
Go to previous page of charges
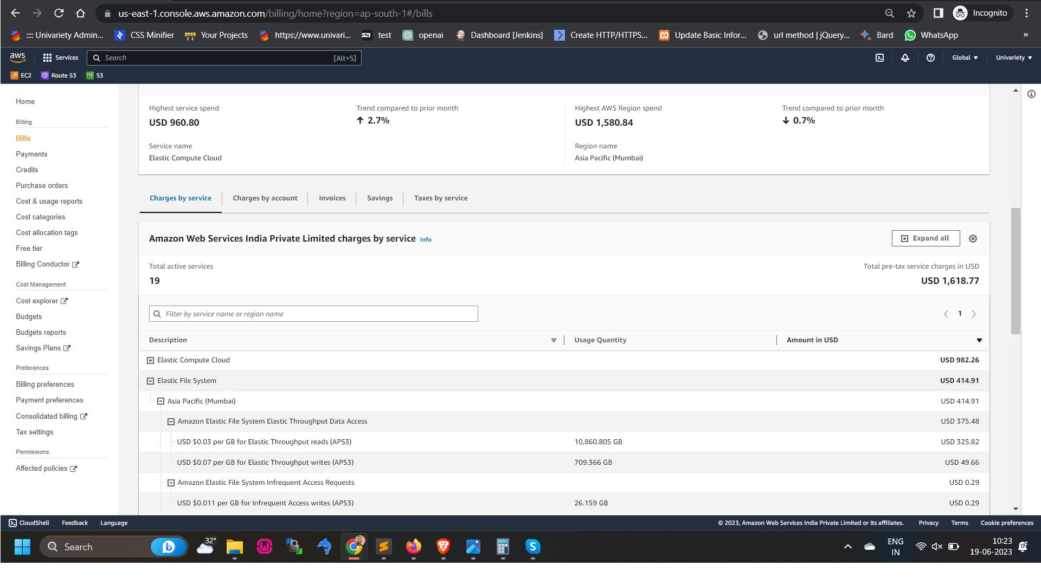(946, 314)
